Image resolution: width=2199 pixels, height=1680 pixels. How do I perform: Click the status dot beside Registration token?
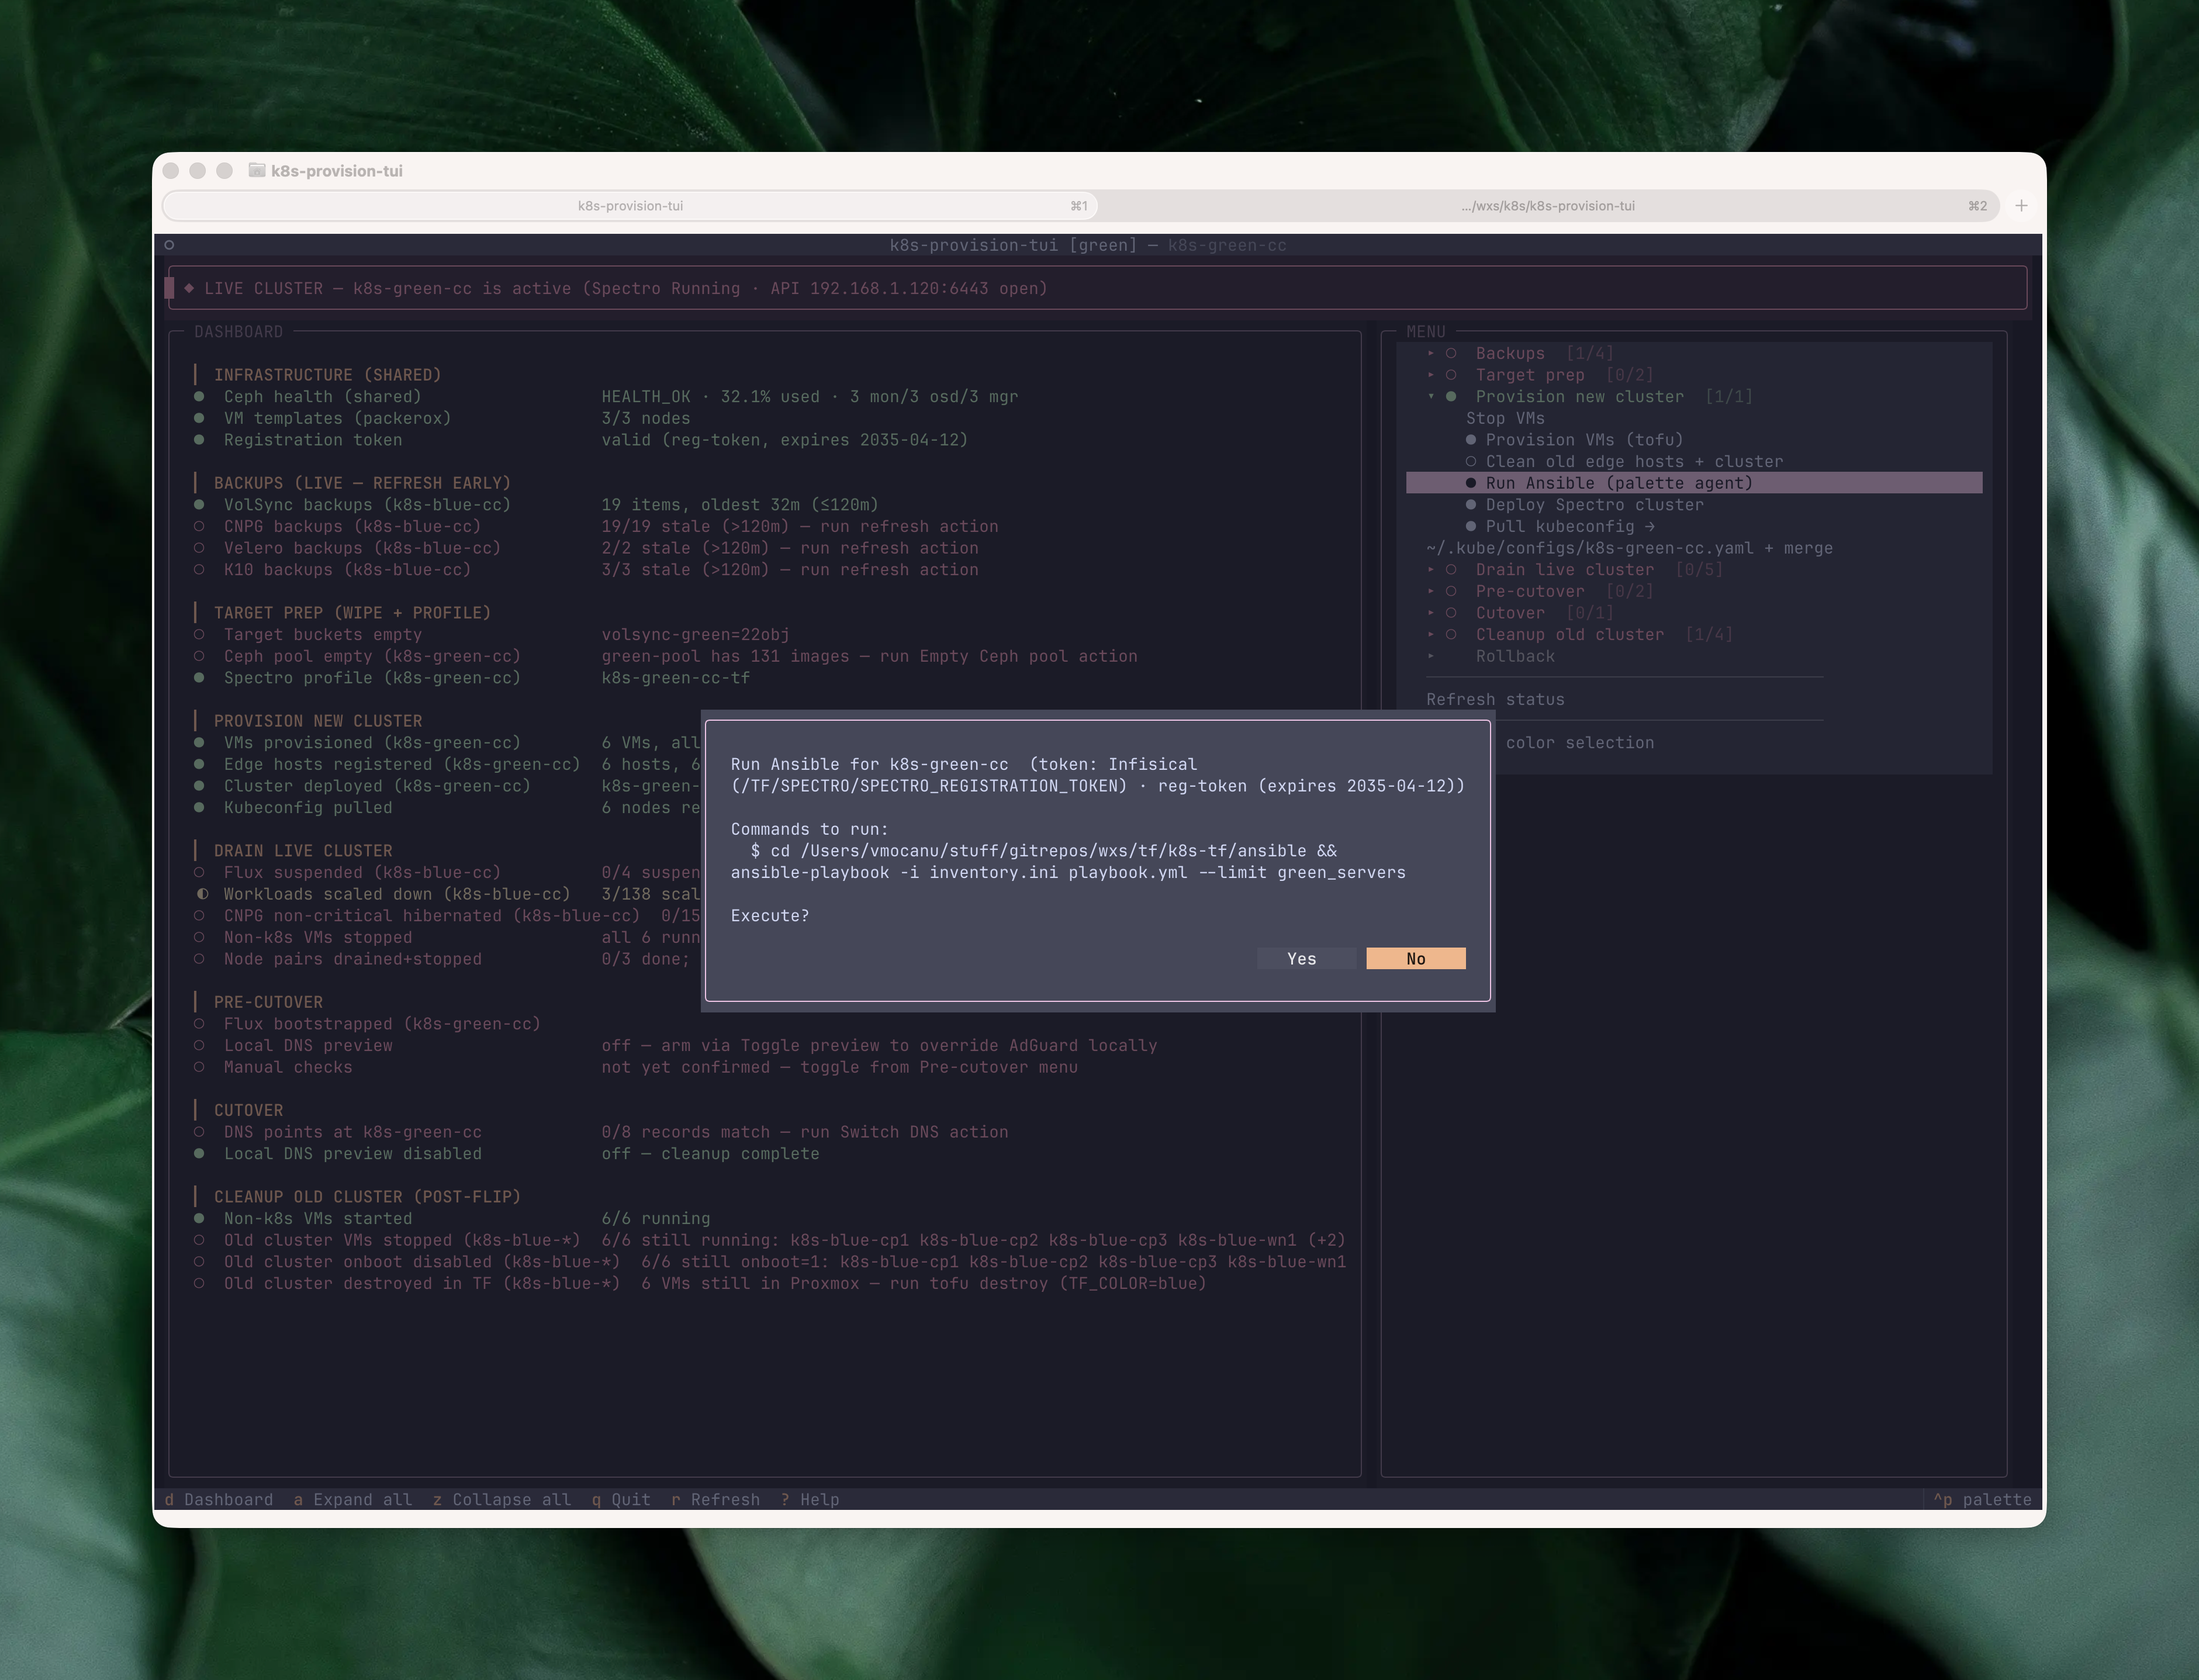pos(199,440)
